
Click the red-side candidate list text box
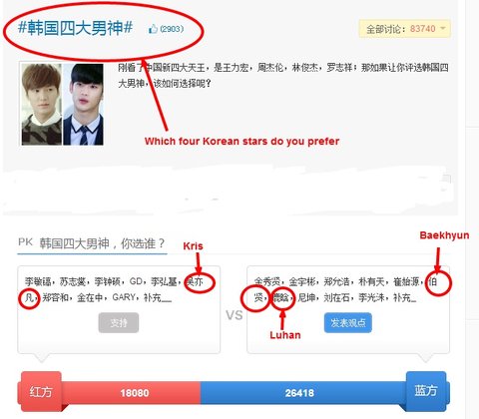pos(119,310)
